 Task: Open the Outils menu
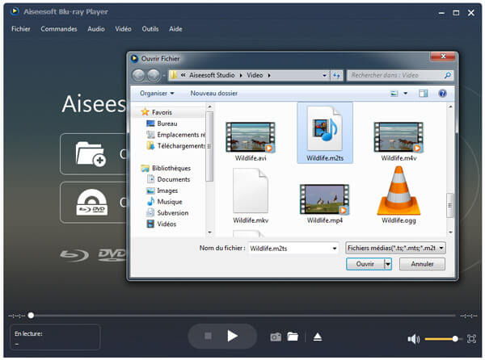pos(149,29)
